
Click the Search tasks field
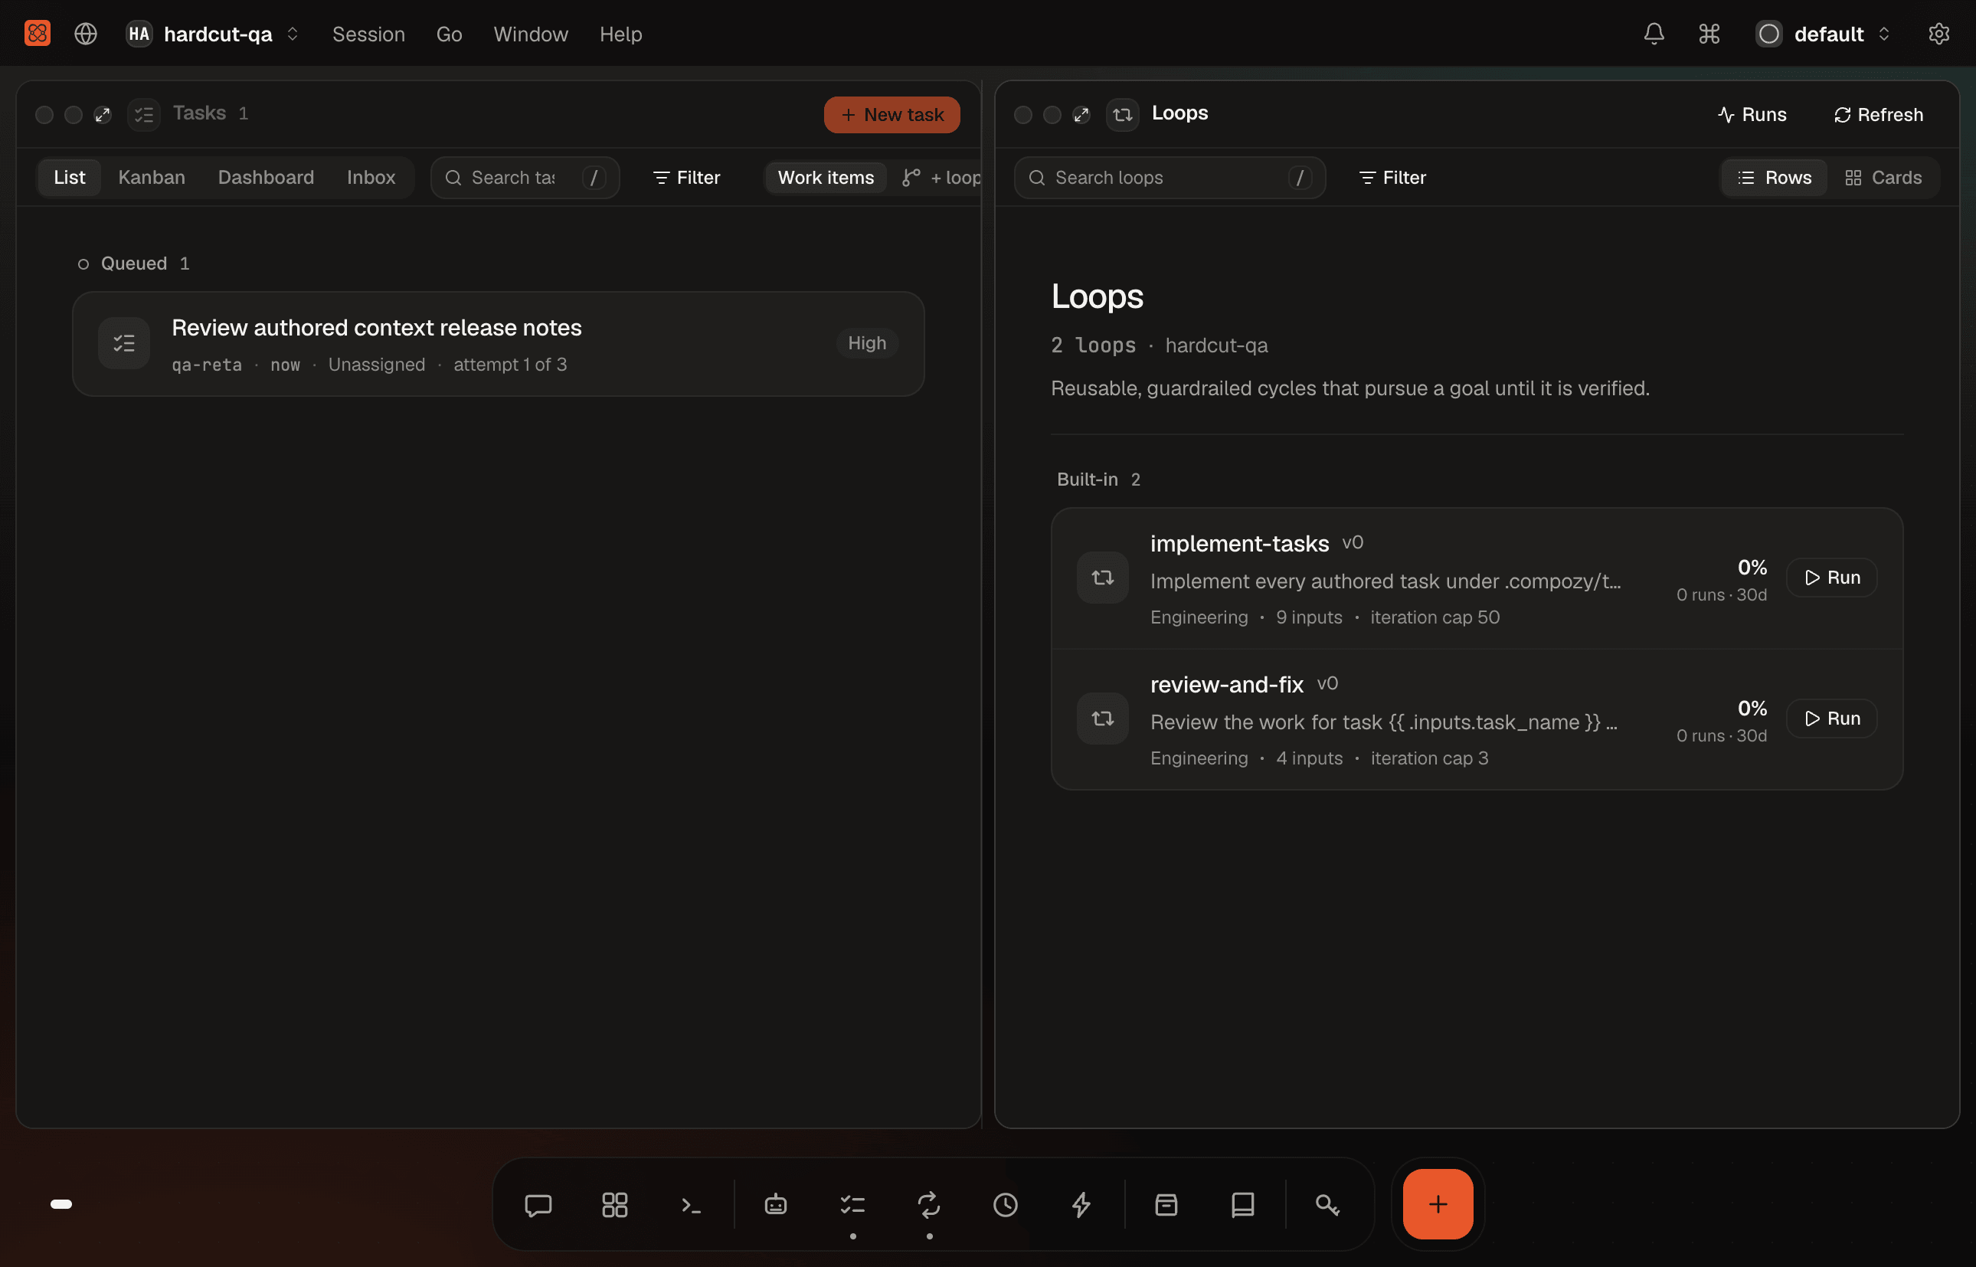pyautogui.click(x=525, y=178)
